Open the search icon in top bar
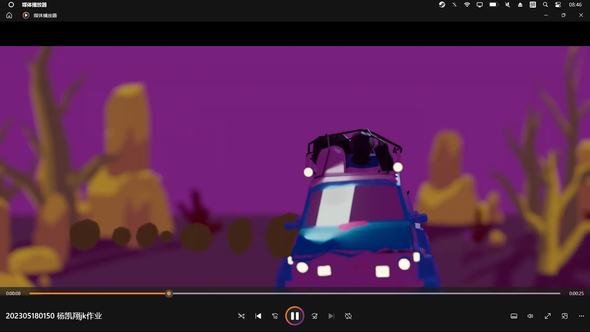This screenshot has width=590, height=332. pos(545,5)
